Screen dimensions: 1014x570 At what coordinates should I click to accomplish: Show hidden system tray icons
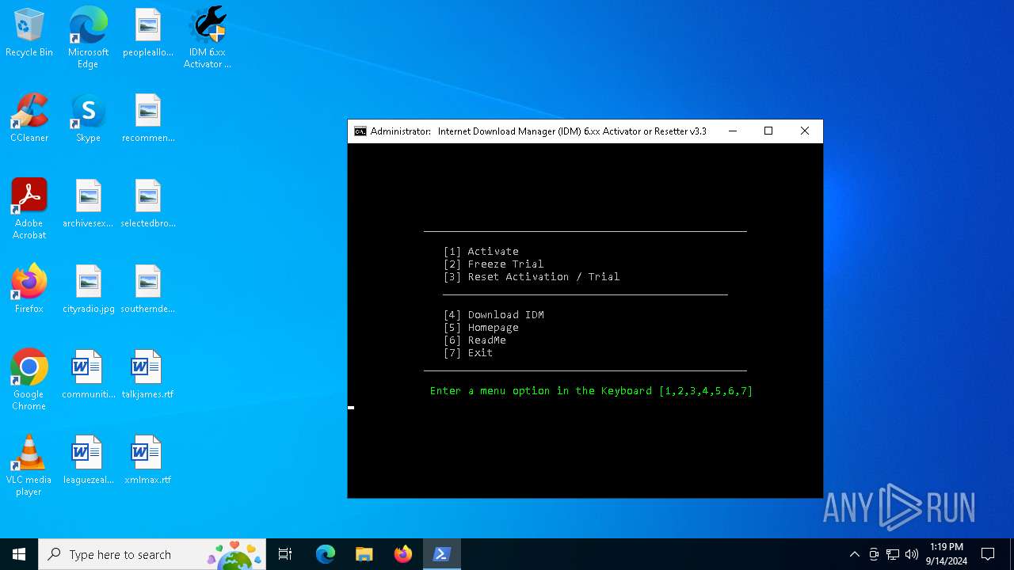[854, 554]
